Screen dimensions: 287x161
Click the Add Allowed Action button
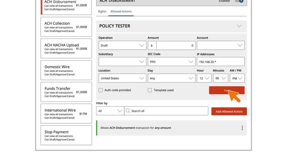click(x=229, y=111)
